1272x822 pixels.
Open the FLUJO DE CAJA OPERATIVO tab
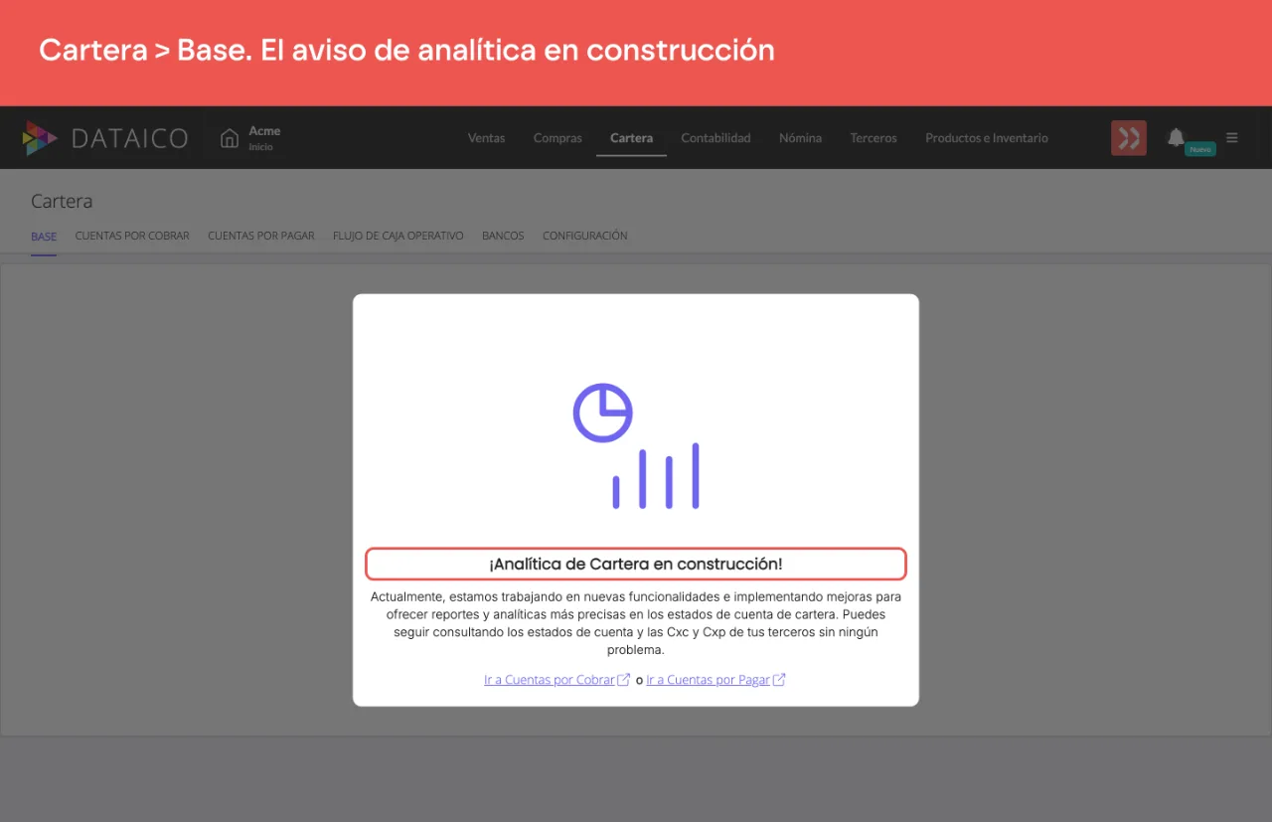[398, 237]
